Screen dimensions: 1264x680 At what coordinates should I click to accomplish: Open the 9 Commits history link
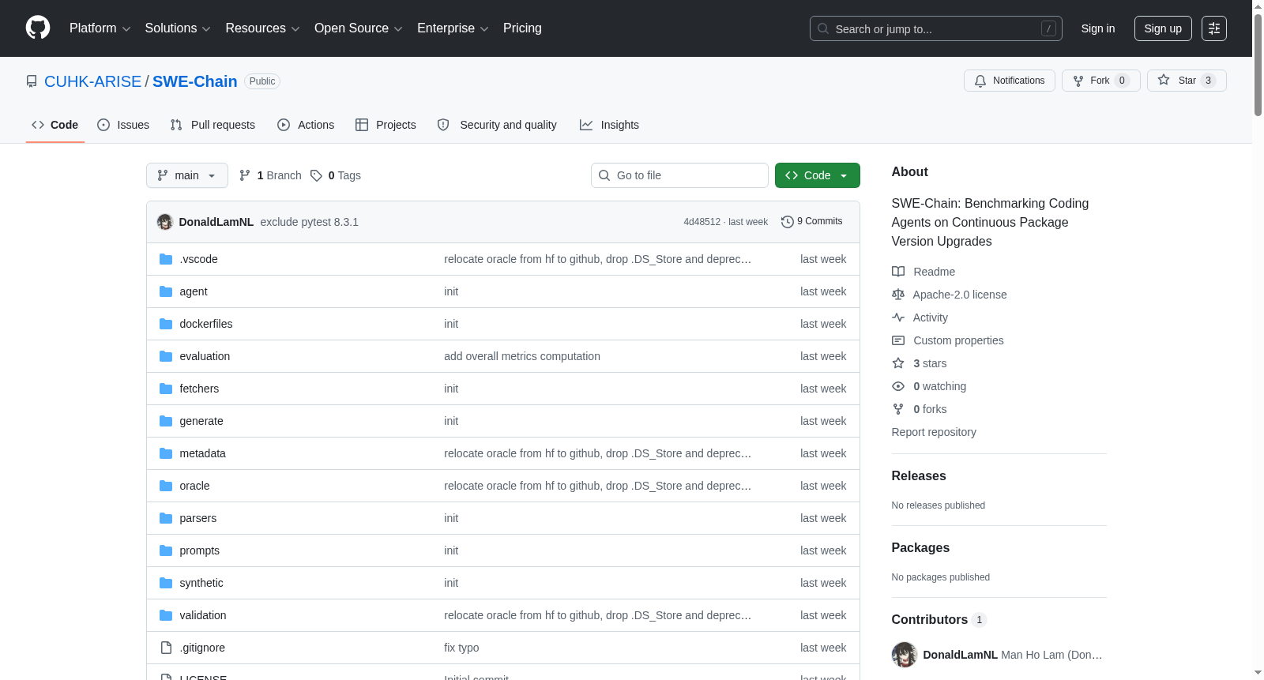tap(811, 222)
